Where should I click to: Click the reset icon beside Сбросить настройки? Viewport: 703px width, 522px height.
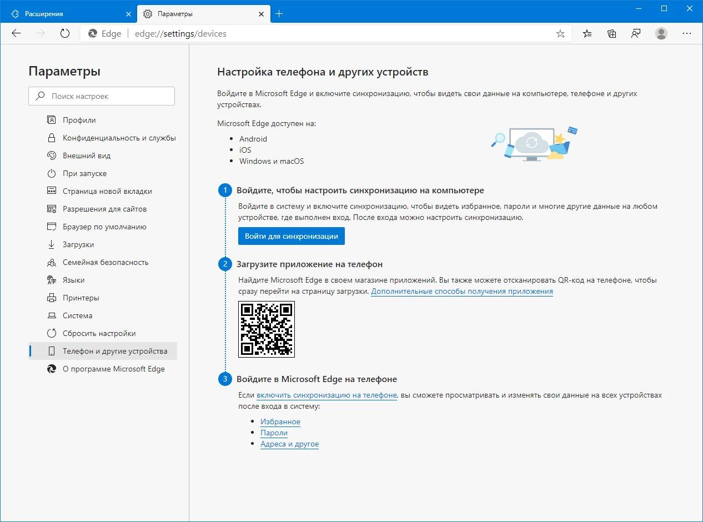52,333
